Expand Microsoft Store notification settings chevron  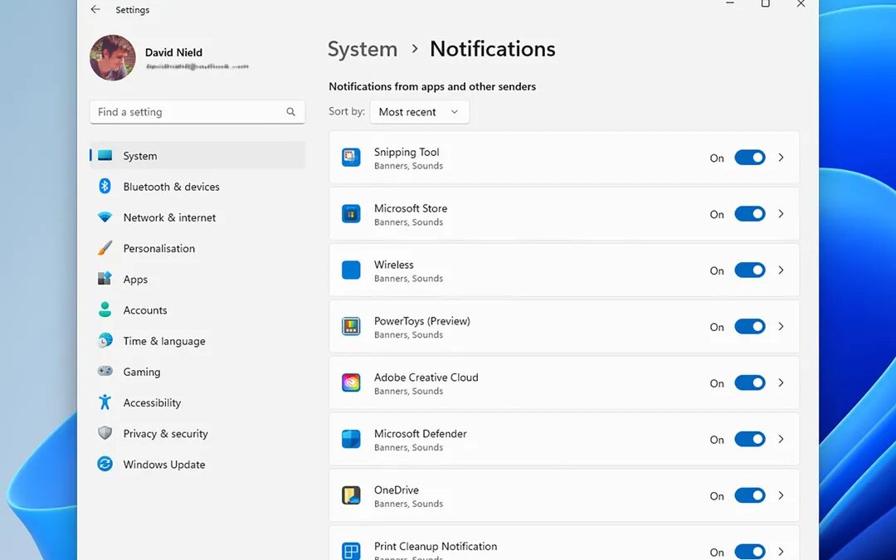pos(781,214)
